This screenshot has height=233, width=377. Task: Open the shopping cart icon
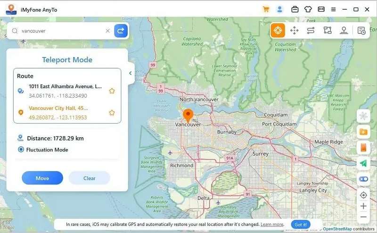click(266, 9)
